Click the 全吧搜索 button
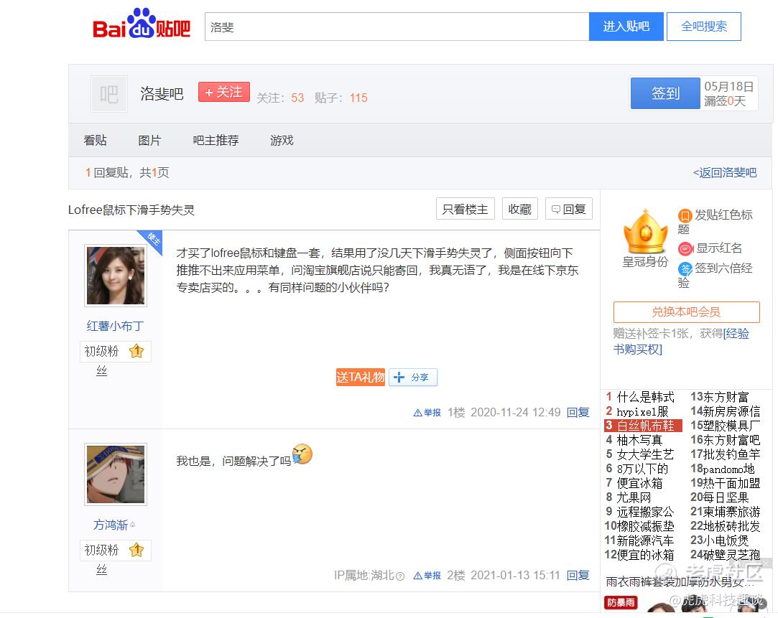 (703, 27)
